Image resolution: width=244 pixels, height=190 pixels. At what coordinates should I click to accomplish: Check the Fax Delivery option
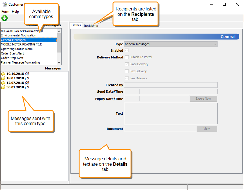tap(127, 71)
